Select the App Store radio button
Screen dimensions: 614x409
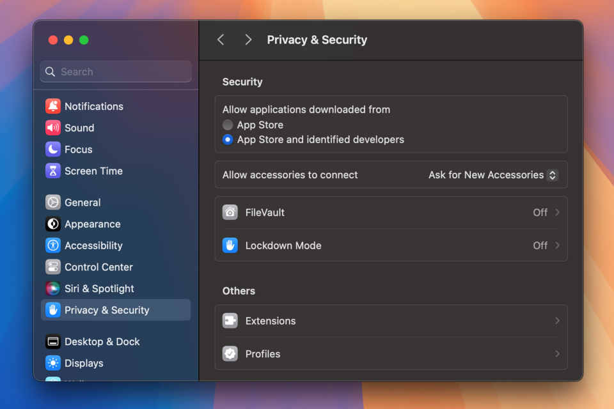(x=228, y=125)
